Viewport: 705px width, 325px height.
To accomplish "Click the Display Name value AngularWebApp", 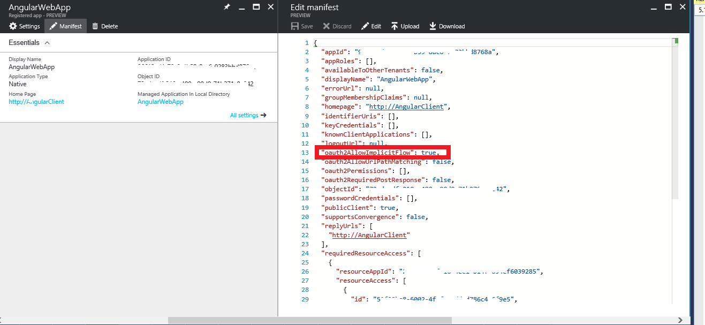I will (x=32, y=67).
